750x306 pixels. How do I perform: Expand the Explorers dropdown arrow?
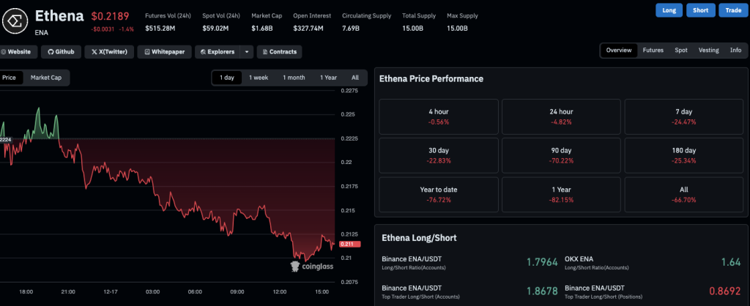coord(246,52)
